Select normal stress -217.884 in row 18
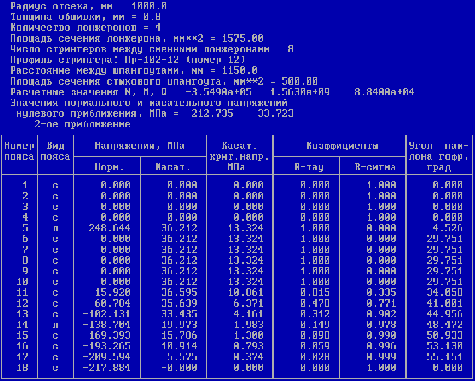This screenshot has width=475, height=381. 107,368
